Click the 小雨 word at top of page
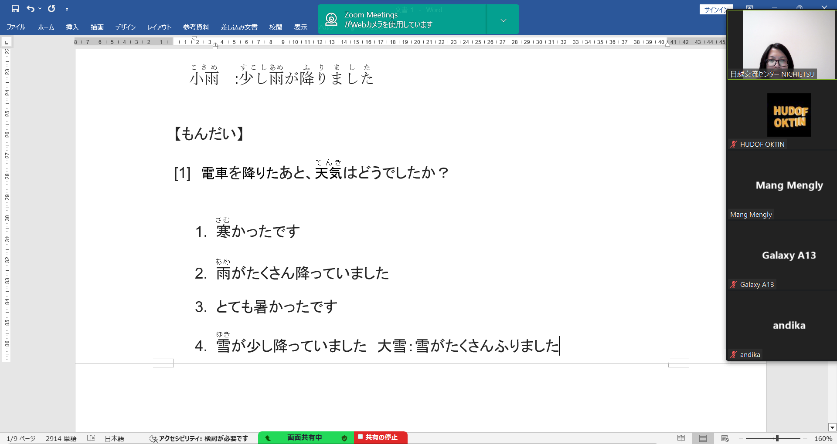The image size is (837, 444). click(204, 78)
